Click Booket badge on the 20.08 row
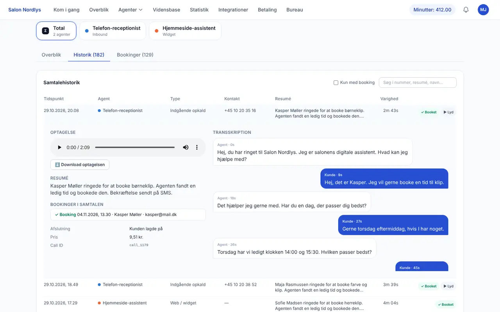500x312 pixels. coord(429,112)
